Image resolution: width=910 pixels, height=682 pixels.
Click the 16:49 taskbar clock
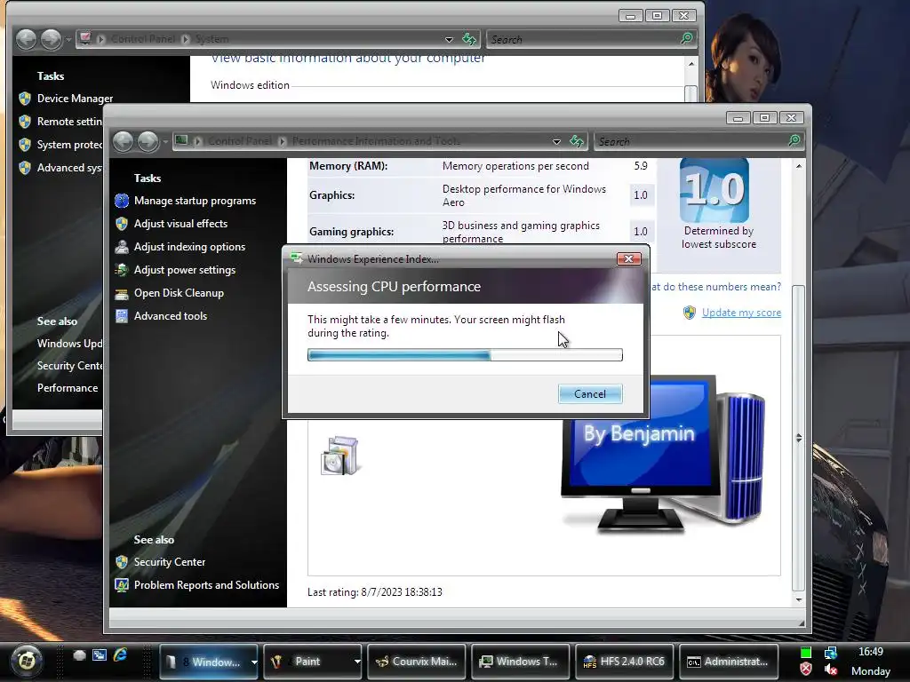[x=871, y=652]
